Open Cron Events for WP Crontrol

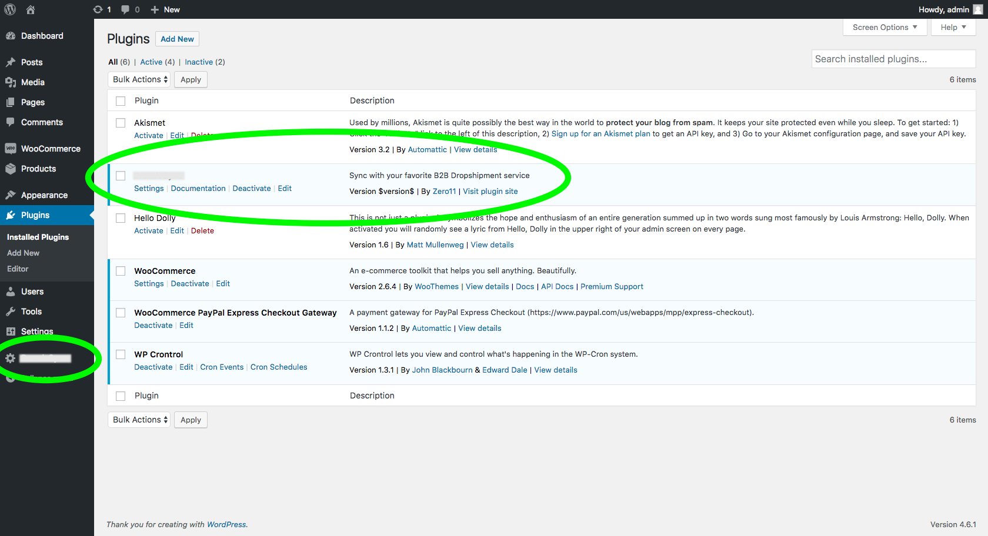click(222, 367)
